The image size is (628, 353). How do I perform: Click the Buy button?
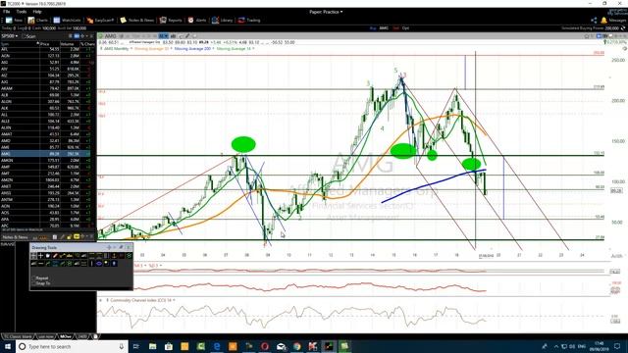click(373, 28)
